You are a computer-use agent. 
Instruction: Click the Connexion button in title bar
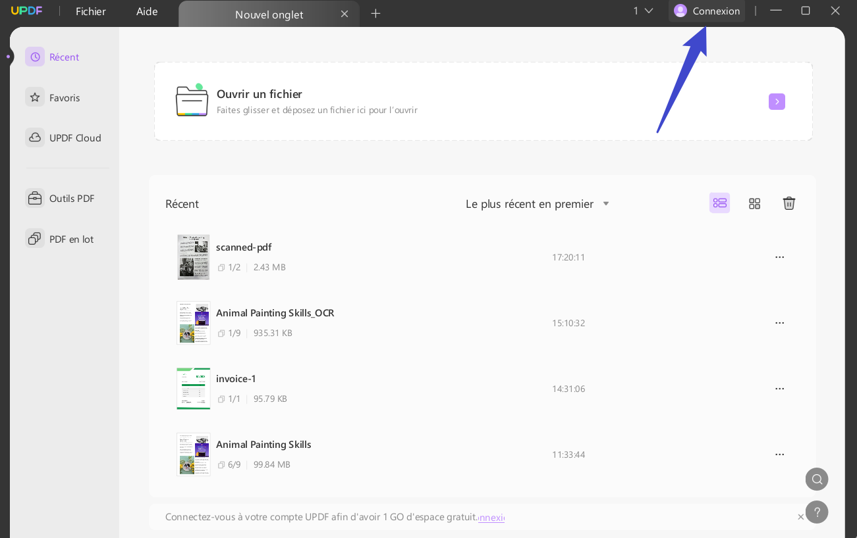click(707, 11)
